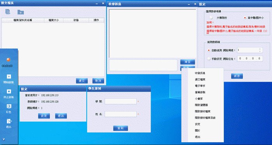
Task: Click the 狀態 column header
Action: tap(76, 20)
